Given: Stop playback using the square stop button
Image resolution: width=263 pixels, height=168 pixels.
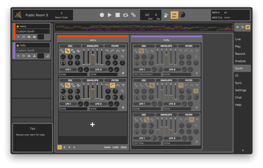Looking at the screenshot, I should (x=118, y=15).
